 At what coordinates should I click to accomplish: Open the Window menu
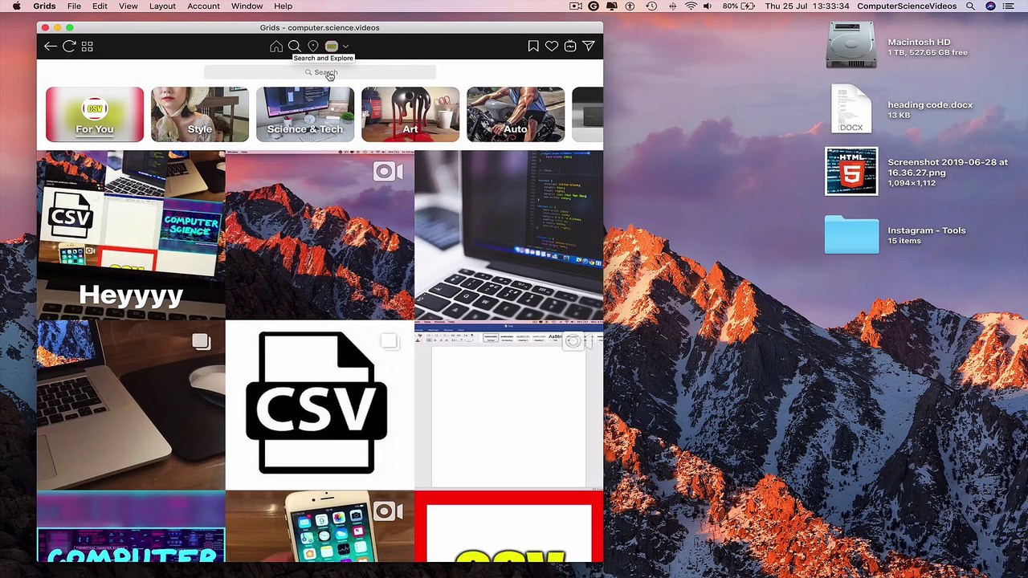tap(247, 6)
